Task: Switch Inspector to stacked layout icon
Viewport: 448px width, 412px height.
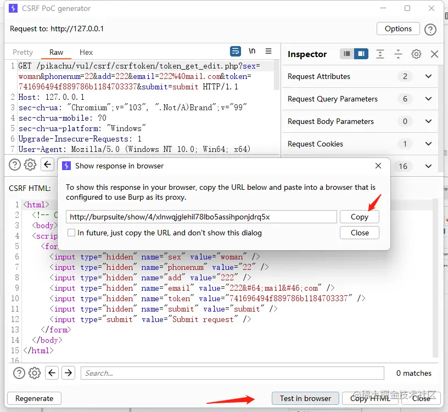Action: (346, 54)
